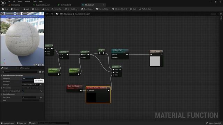
Task: Expand the Preview Value property
Action: [2, 88]
